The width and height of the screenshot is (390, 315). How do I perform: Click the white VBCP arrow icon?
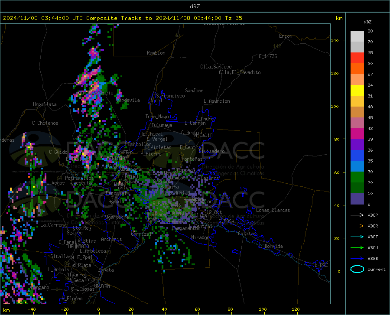click(357, 215)
